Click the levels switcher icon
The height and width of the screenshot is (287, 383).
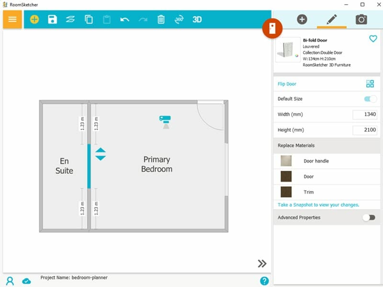[71, 20]
